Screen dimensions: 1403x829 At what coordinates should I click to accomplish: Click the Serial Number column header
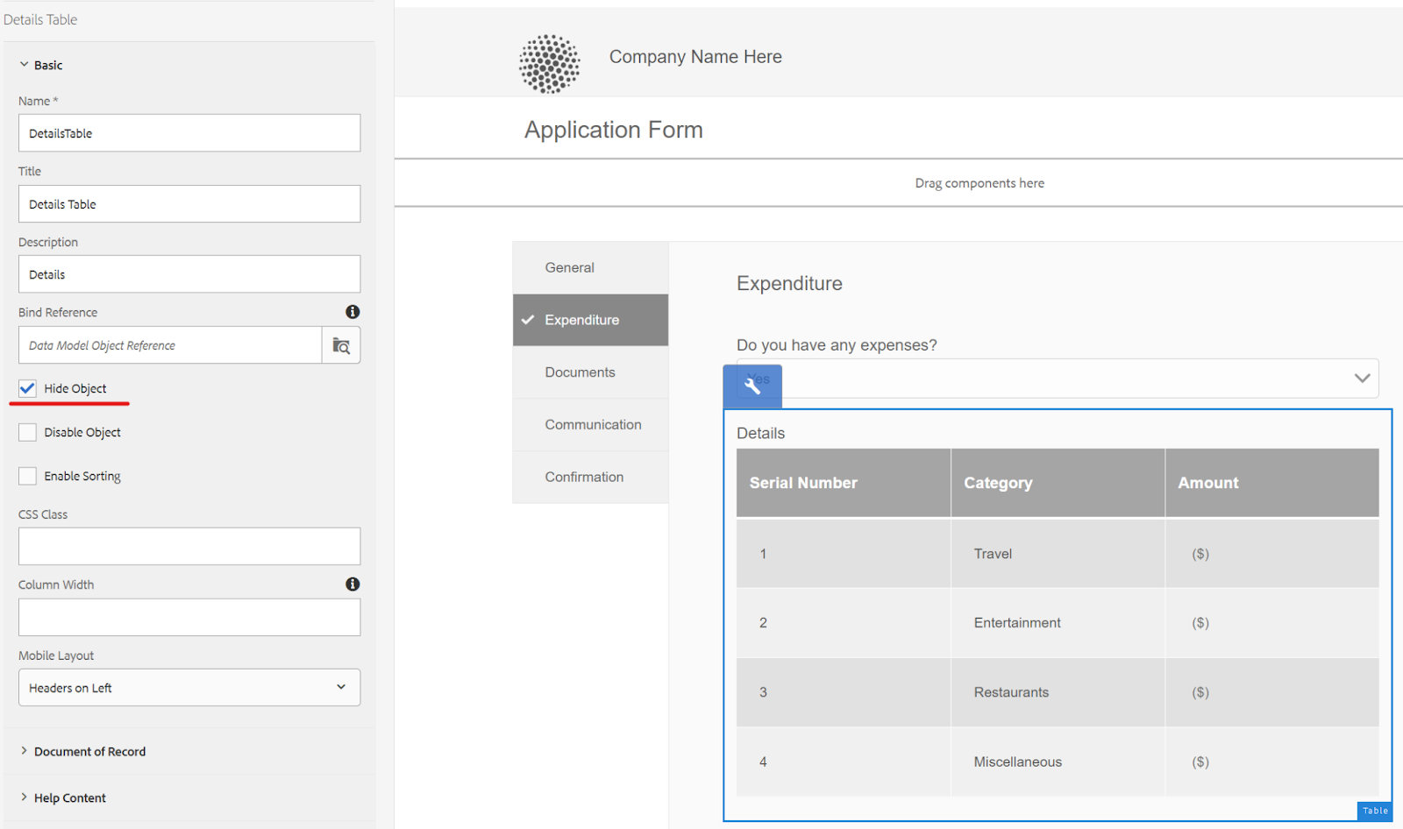844,483
